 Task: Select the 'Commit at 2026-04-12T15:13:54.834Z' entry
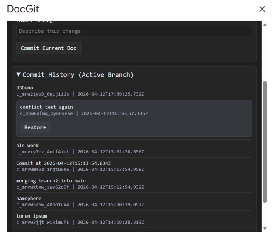63,163
